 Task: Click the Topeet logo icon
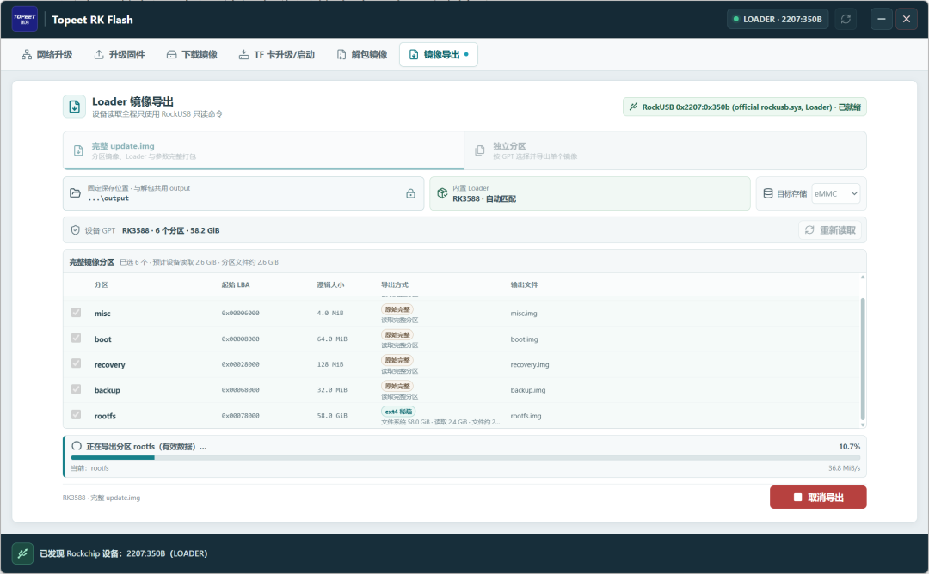[25, 19]
